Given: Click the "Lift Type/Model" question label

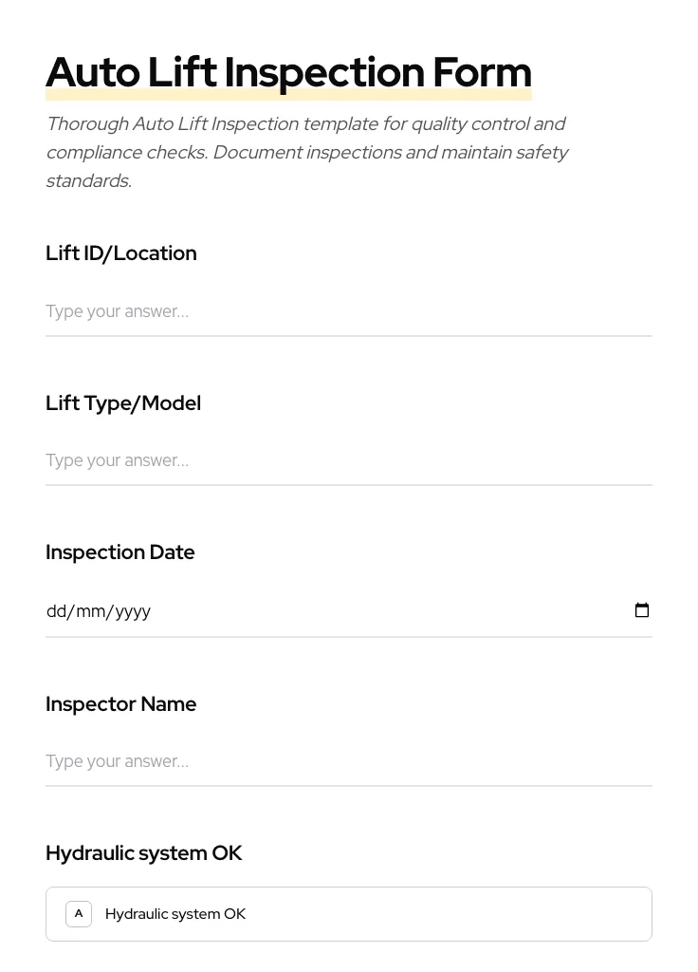Looking at the screenshot, I should tap(123, 402).
